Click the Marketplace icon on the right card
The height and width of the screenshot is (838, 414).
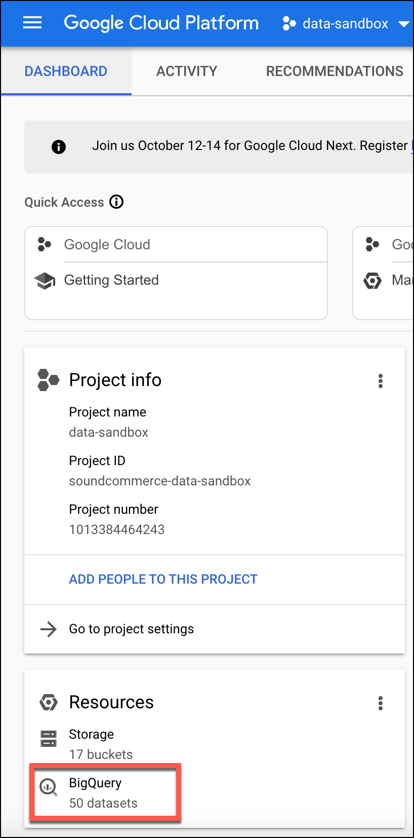372,280
